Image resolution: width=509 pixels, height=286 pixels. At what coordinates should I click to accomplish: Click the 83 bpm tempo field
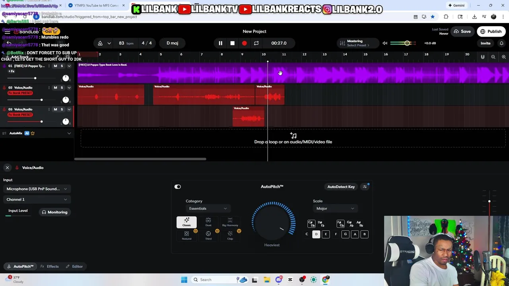(x=126, y=43)
